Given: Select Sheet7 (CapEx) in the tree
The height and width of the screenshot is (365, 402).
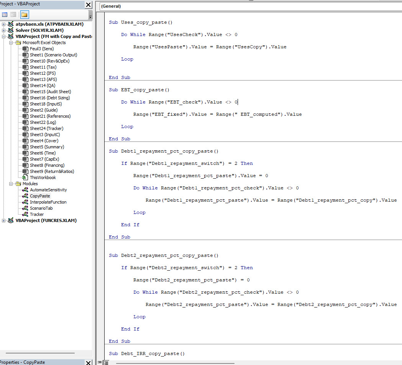Looking at the screenshot, I should 44,159.
